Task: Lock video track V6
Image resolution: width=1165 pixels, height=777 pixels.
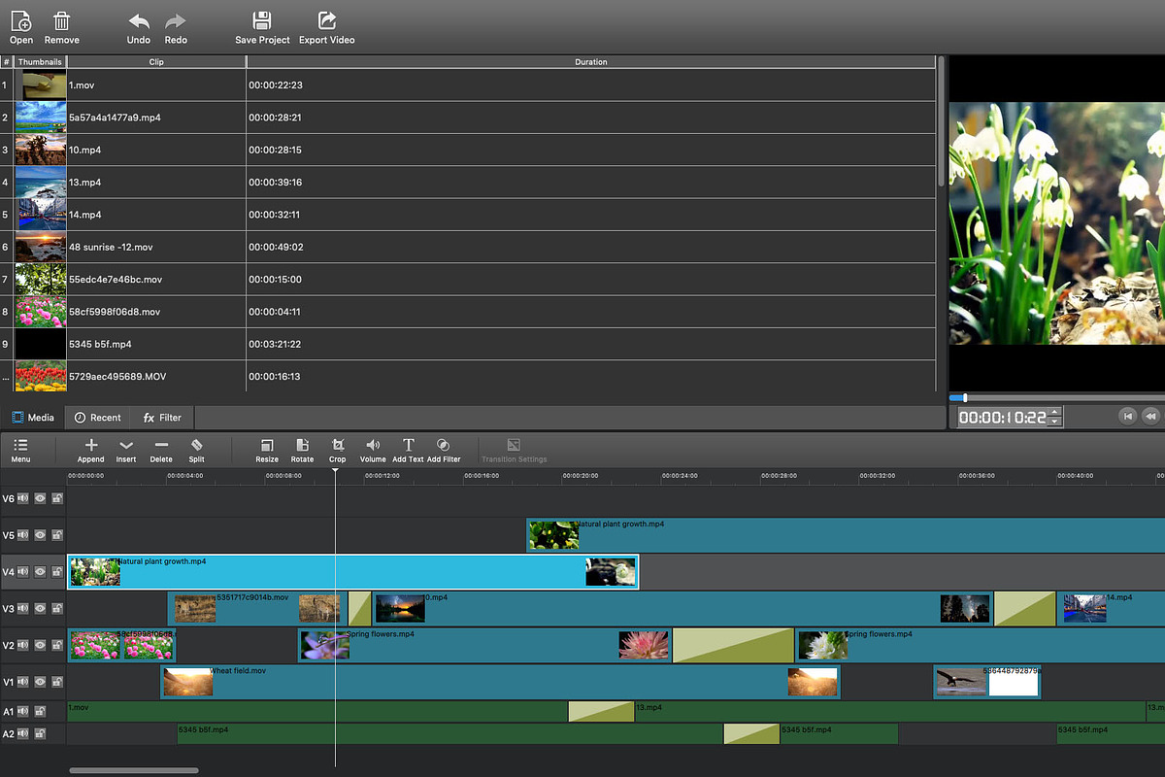Action: click(x=57, y=498)
